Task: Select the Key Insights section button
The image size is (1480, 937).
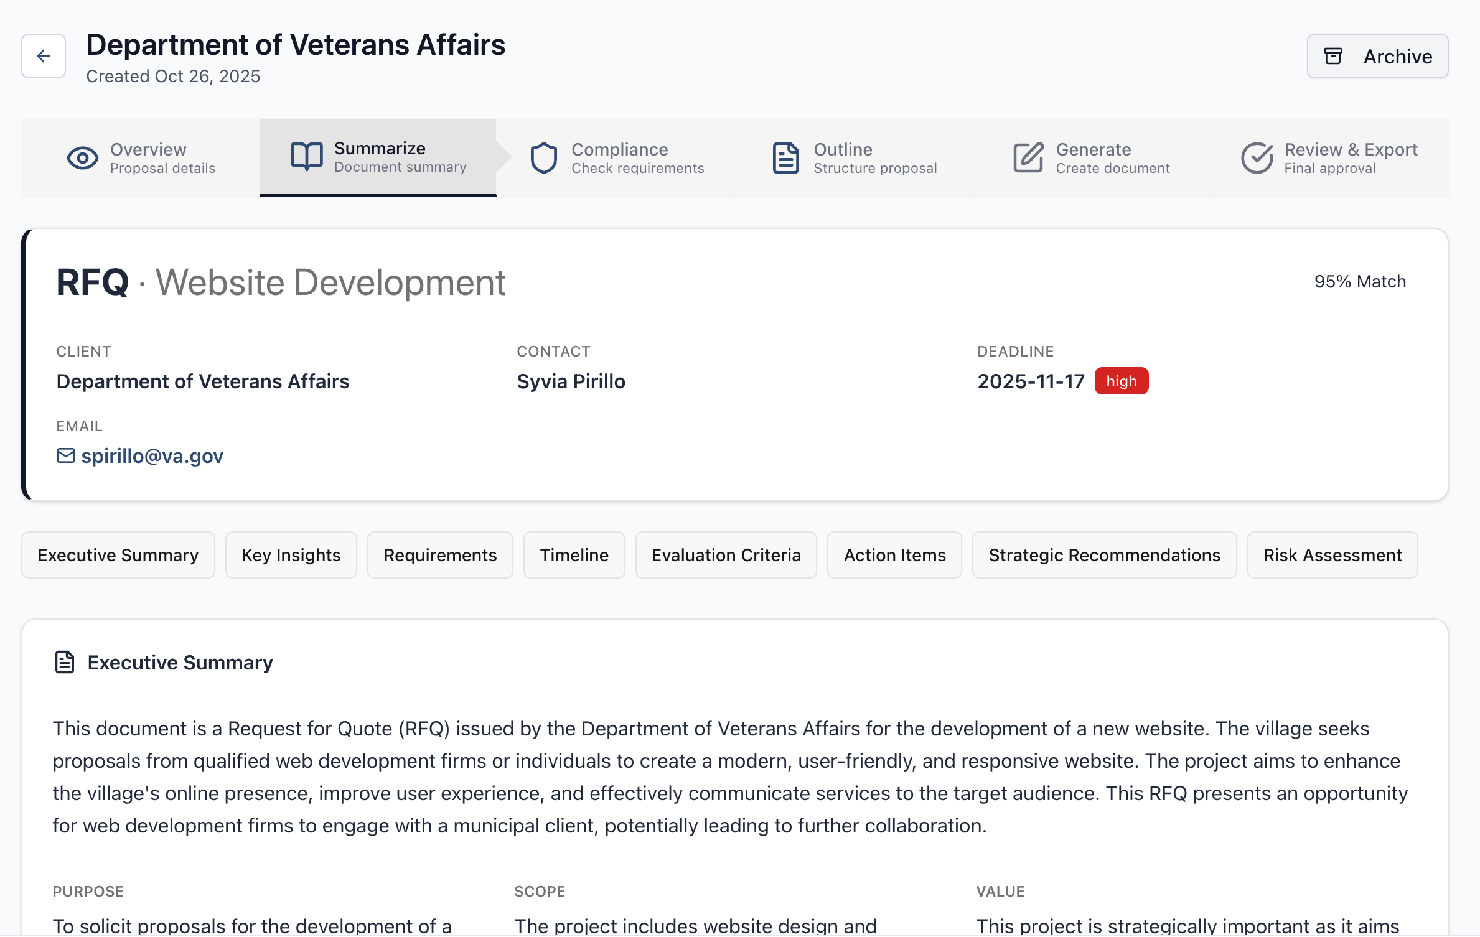Action: click(291, 555)
